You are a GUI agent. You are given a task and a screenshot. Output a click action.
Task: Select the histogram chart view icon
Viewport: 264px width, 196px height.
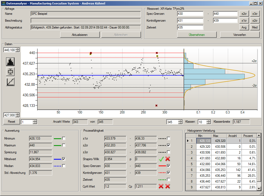(x=10, y=62)
